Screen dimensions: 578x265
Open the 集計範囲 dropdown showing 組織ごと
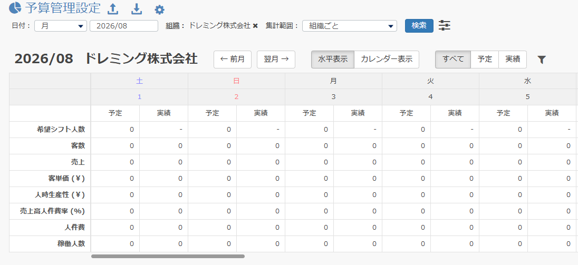350,26
